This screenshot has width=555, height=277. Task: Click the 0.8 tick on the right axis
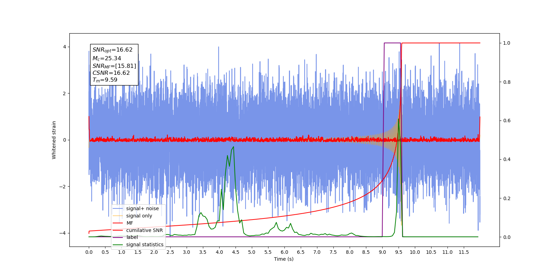click(507, 82)
